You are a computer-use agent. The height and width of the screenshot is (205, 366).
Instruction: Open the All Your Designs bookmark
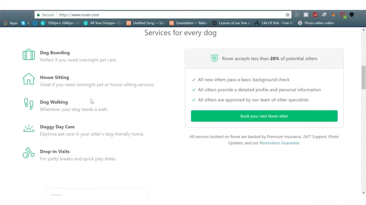pos(103,23)
